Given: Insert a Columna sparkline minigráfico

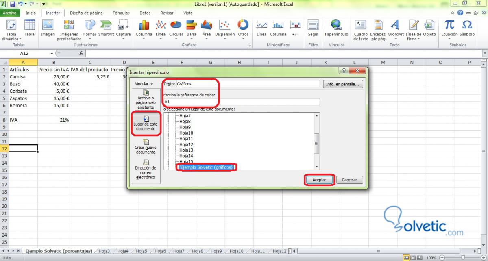Looking at the screenshot, I should pyautogui.click(x=278, y=28).
